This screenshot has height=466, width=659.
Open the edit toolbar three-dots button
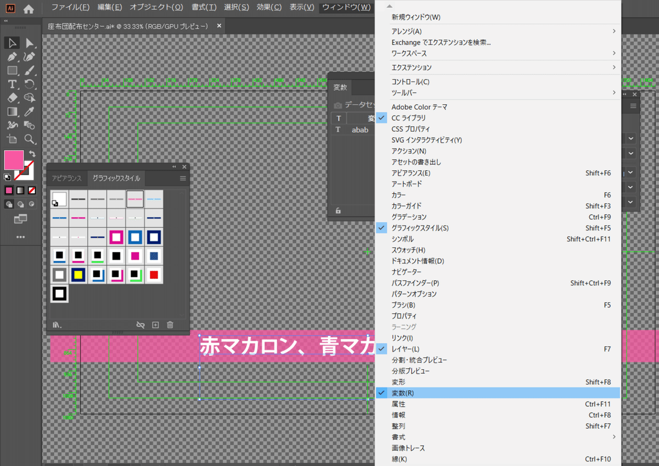20,237
